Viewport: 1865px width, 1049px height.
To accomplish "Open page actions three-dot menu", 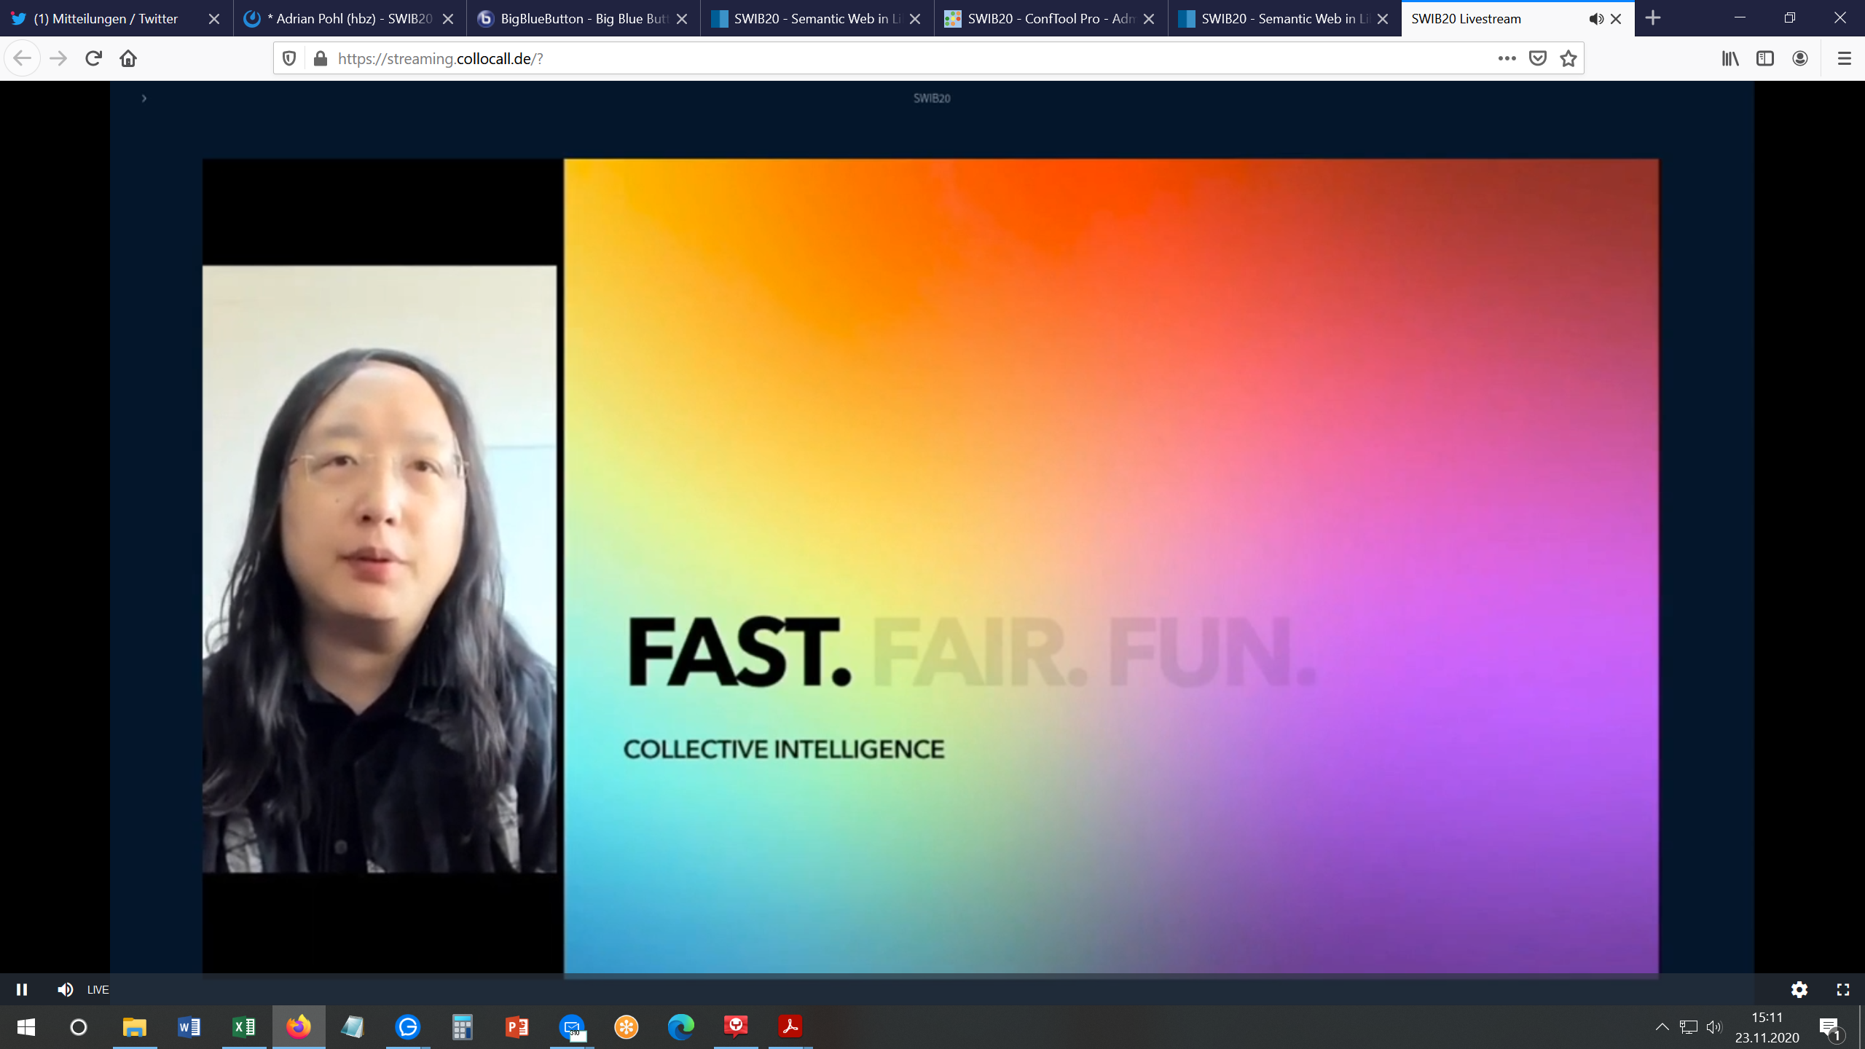I will [x=1507, y=58].
